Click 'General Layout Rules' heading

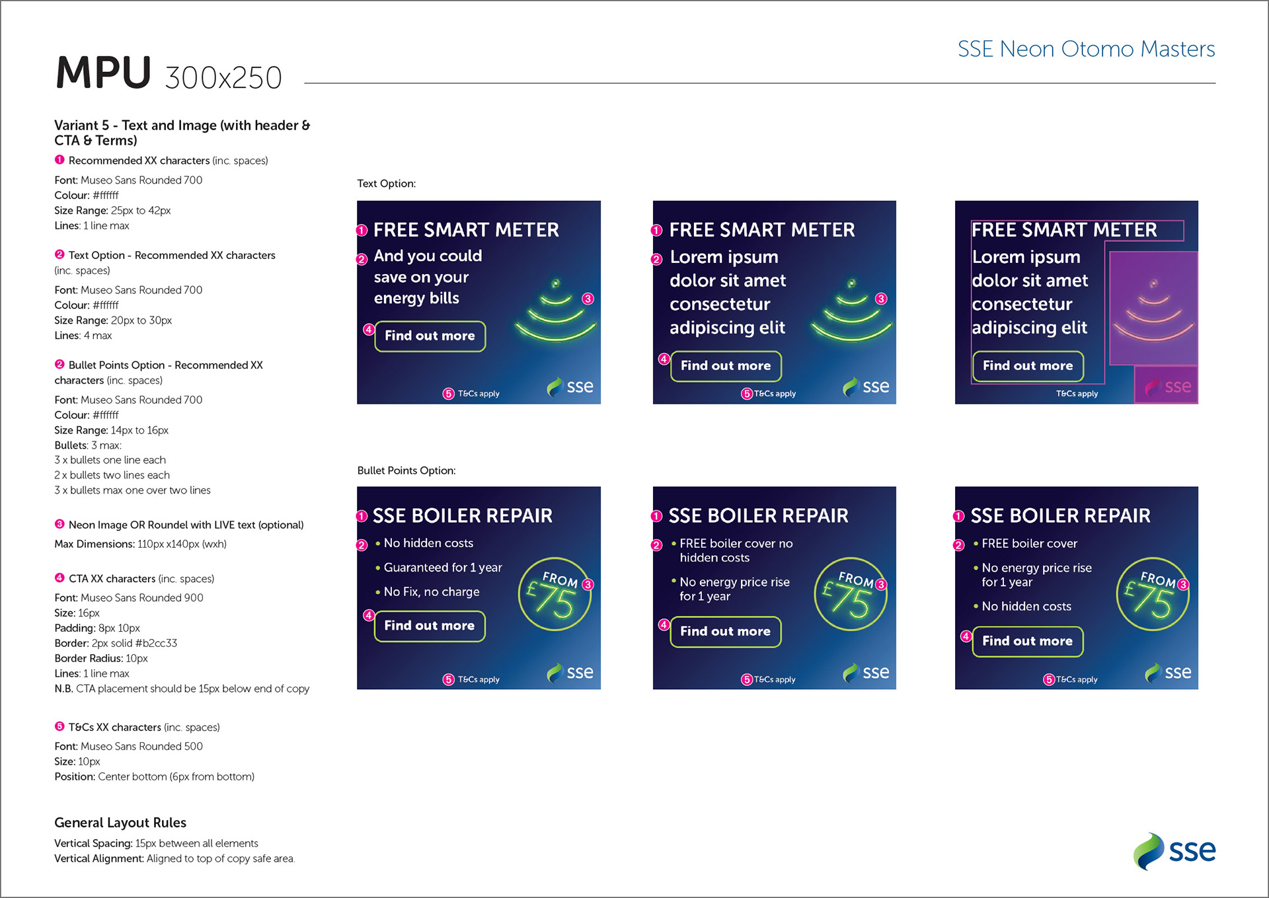120,823
